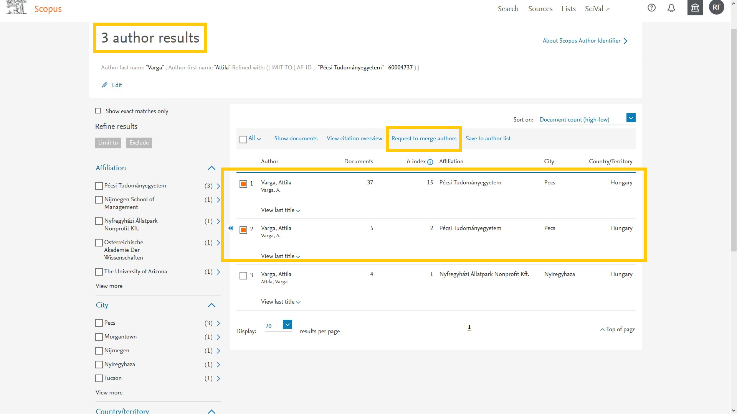Open the All selection dropdown chevron
Screen dimensions: 737x414
(x=259, y=139)
